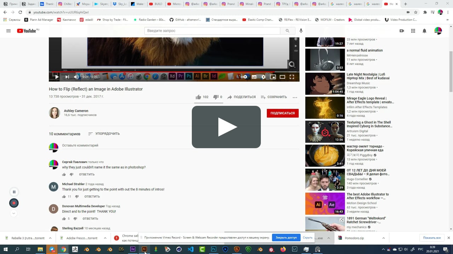Close the ratchet screwdriver miniature overlay X

tap(342, 220)
